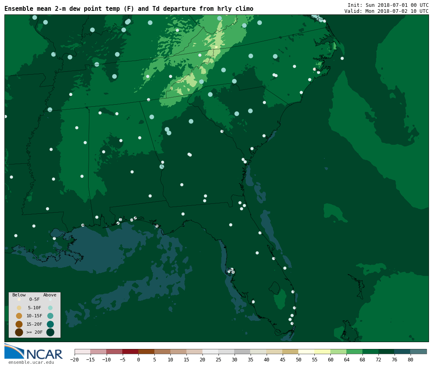Click the '0' color bar tick label
Screen dimensions: 433x367
(x=138, y=359)
